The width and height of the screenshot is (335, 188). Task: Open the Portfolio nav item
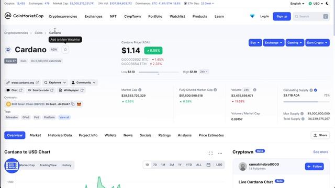click(x=155, y=16)
